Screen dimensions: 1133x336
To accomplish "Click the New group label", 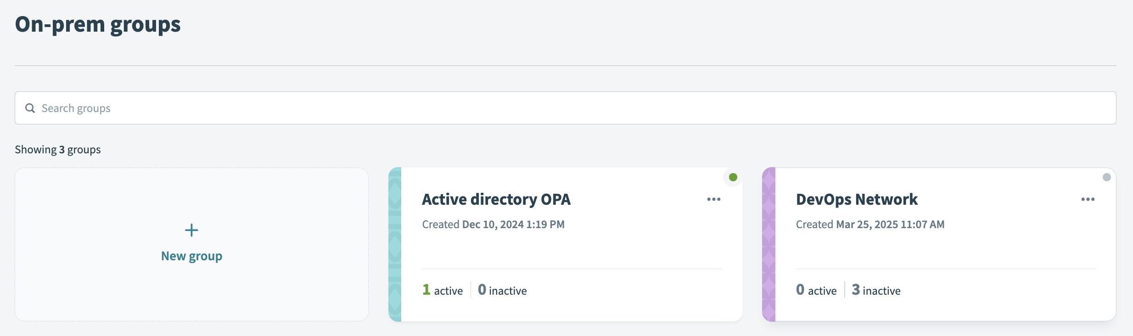I will click(191, 256).
